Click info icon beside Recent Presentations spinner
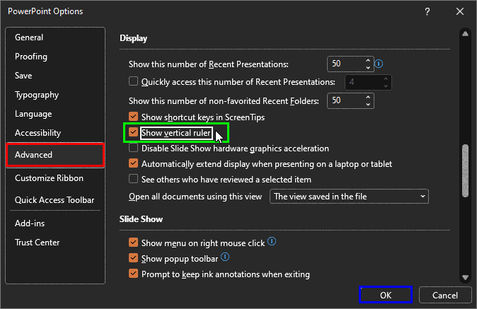The image size is (477, 309). click(x=379, y=64)
